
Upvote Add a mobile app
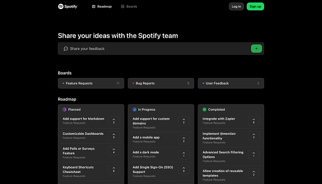(184, 140)
